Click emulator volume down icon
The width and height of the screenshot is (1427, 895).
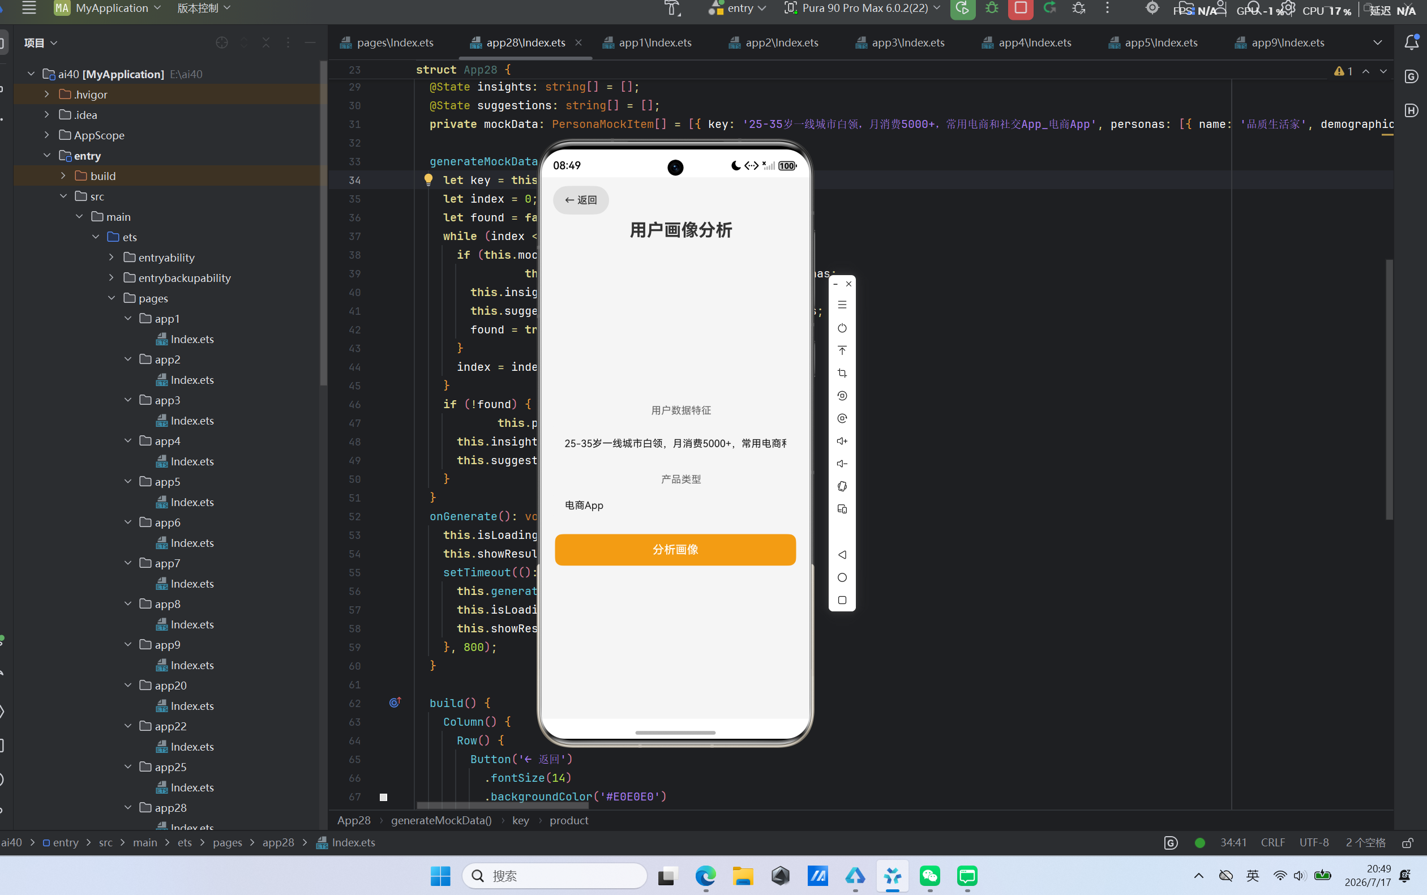[842, 464]
